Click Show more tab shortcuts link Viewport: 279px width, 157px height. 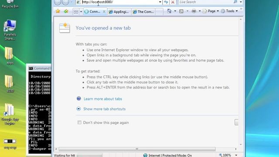point(105,109)
